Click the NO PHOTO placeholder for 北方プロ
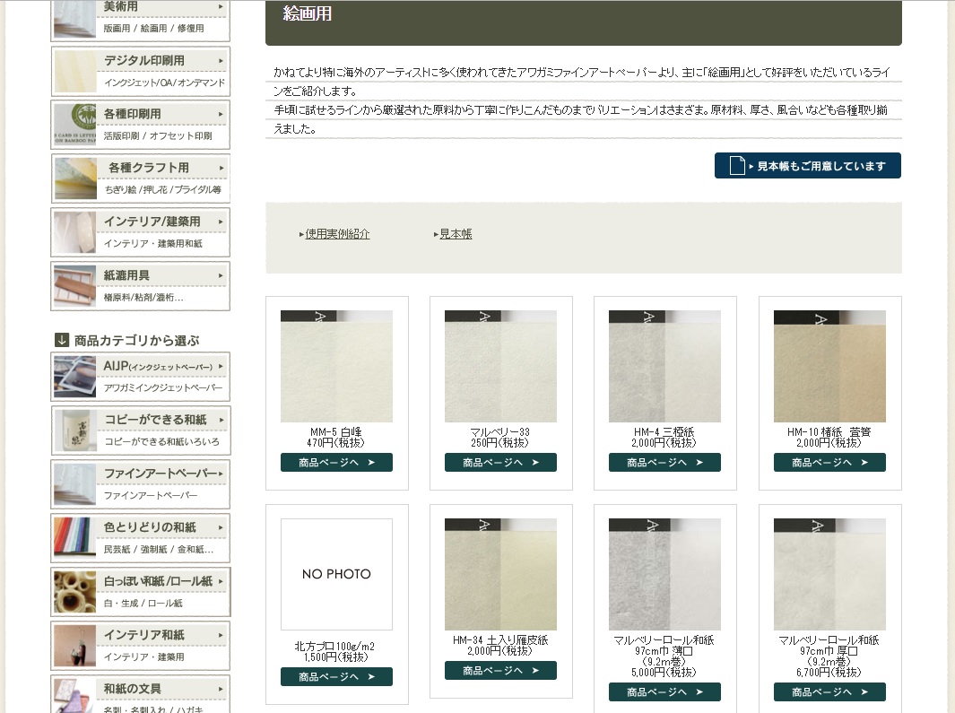 click(336, 574)
